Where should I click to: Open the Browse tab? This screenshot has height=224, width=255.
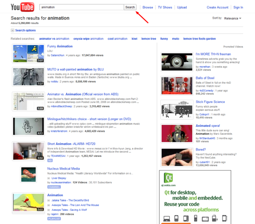pos(148,7)
